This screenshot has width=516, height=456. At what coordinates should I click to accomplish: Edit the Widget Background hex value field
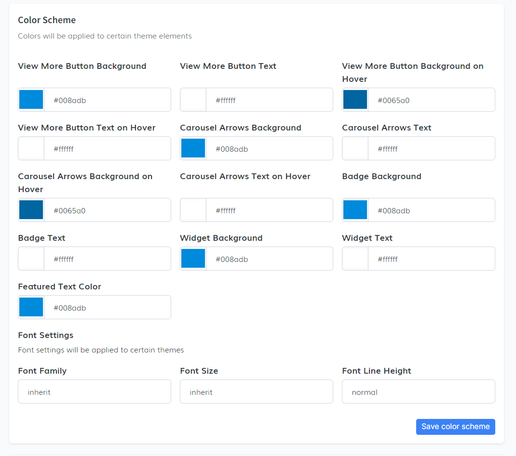(269, 259)
